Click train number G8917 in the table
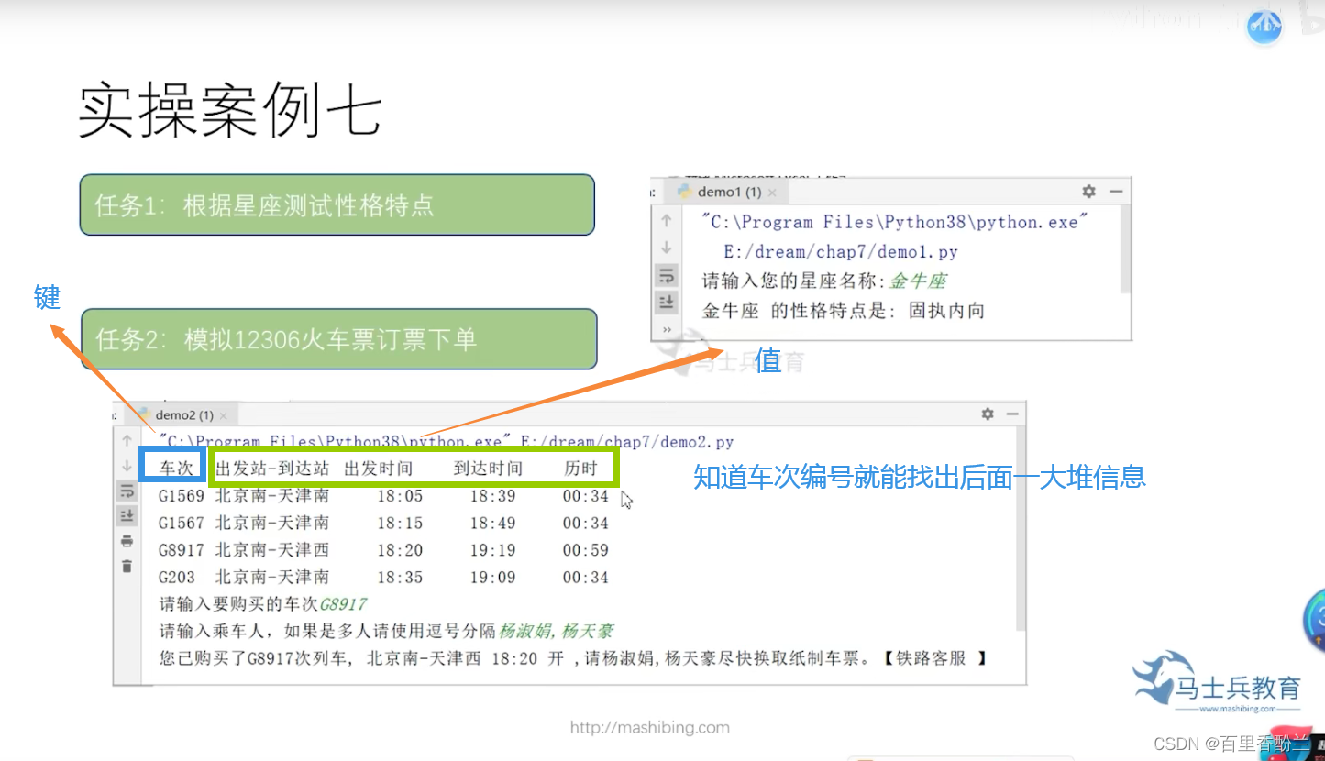This screenshot has height=761, width=1325. click(x=182, y=550)
